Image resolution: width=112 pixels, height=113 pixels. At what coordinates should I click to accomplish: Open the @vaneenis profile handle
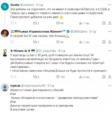27,5
